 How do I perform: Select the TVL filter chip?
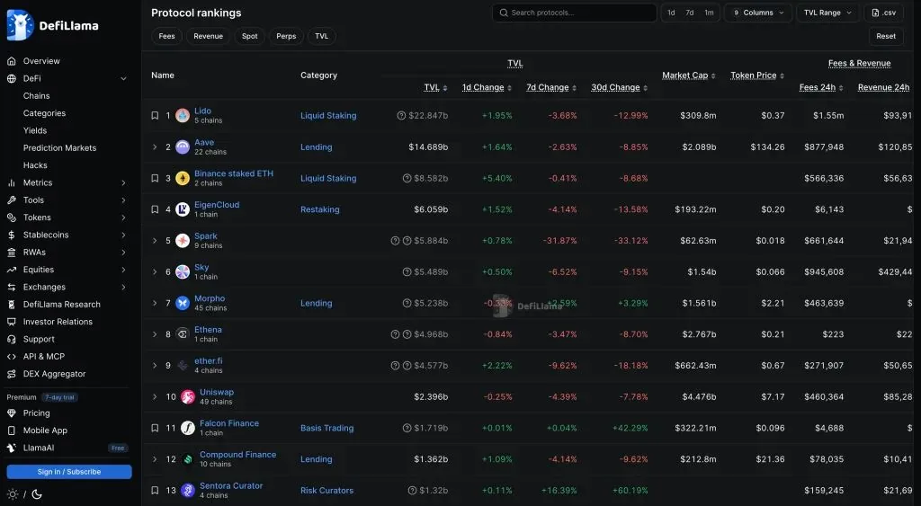point(321,36)
